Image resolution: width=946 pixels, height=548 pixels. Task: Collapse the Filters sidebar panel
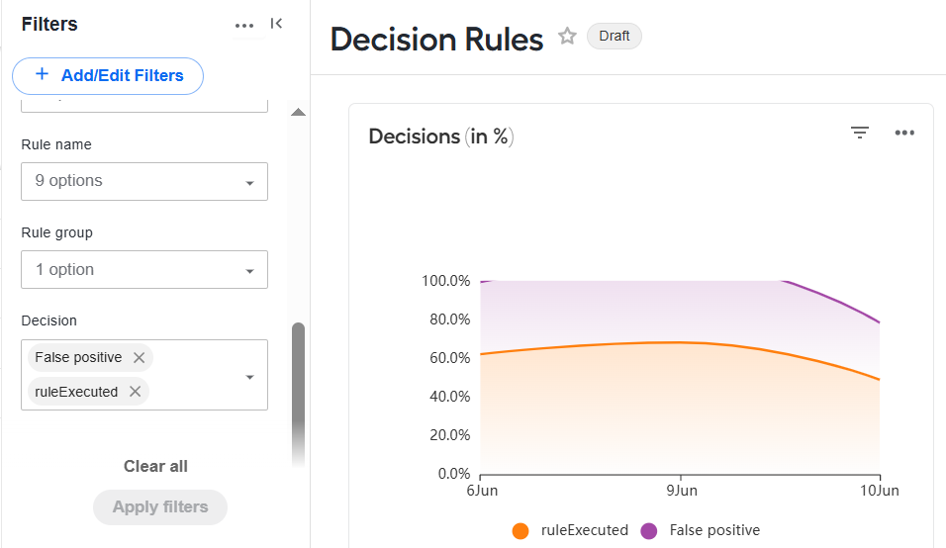click(276, 24)
